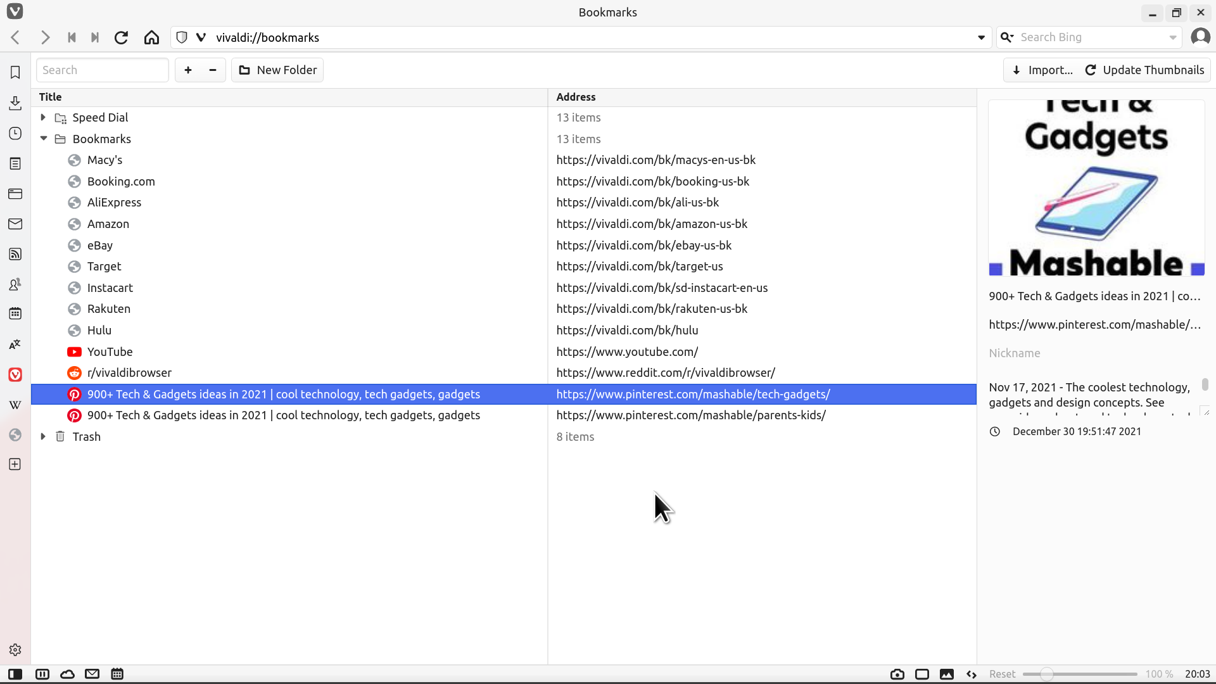Open address bar history dropdown
Viewport: 1216px width, 684px height.
[x=981, y=37]
